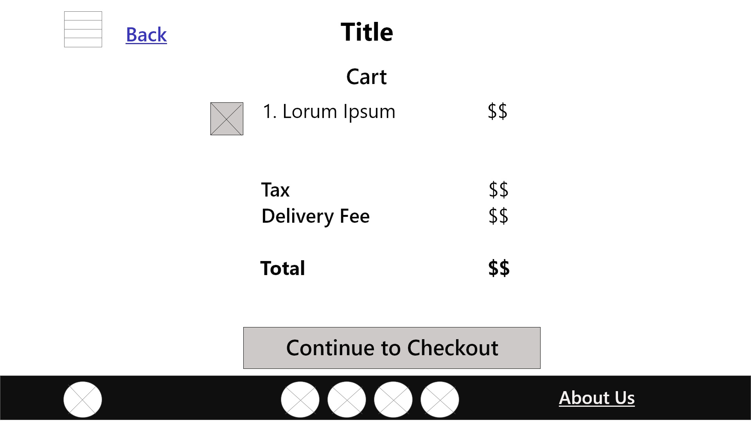This screenshot has width=751, height=422.
Task: Click the Cart heading text
Action: pos(367,77)
